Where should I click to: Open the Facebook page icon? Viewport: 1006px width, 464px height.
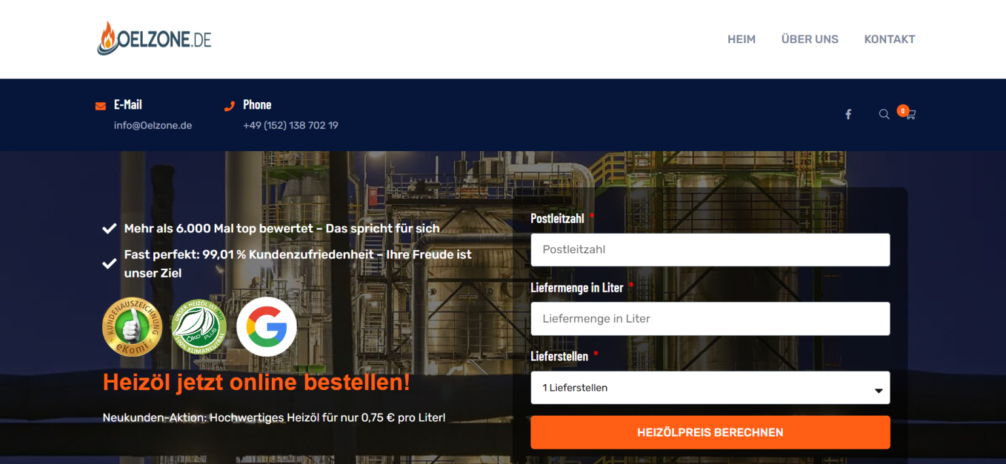coord(848,115)
